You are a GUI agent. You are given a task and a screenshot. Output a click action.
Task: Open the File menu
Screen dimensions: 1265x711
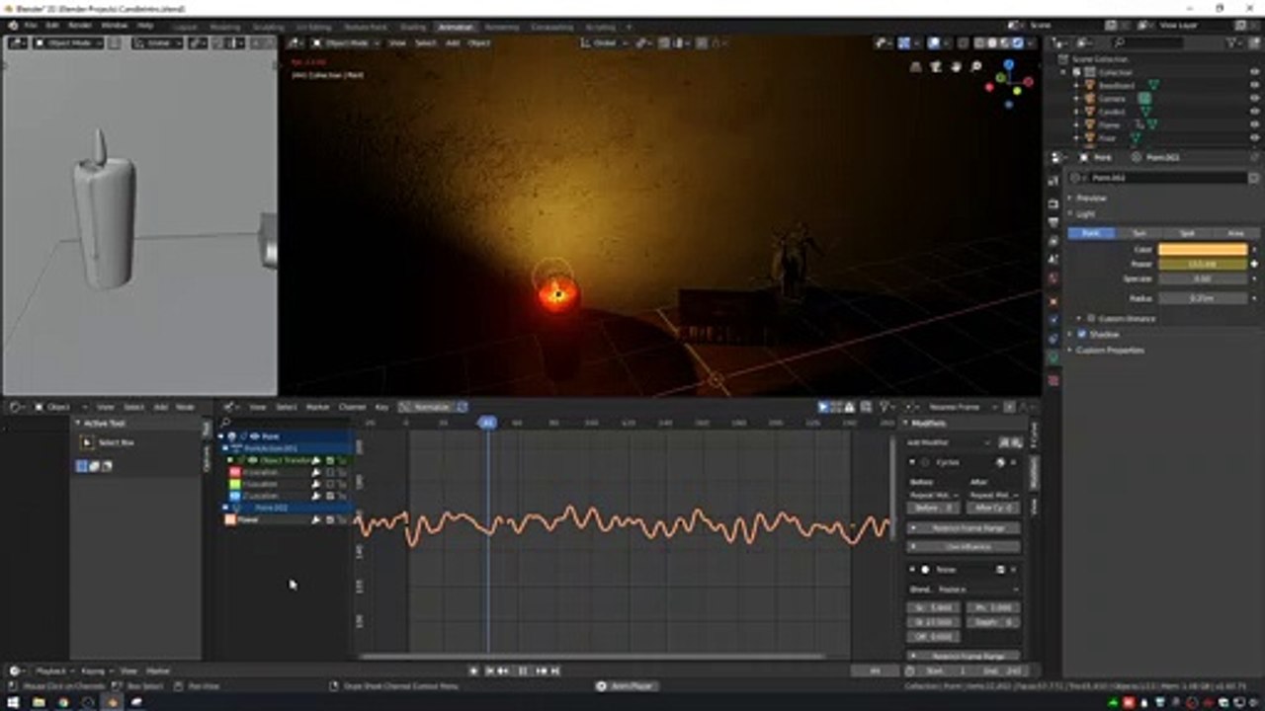click(x=30, y=25)
